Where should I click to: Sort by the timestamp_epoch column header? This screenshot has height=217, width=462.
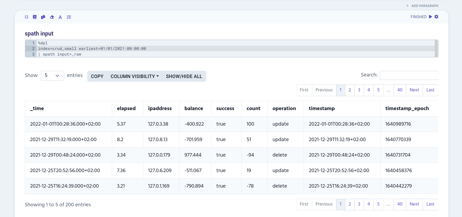(409, 108)
